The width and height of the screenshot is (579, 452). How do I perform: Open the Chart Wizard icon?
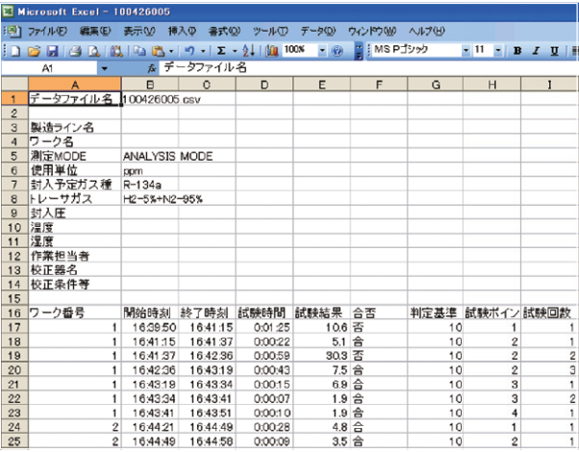point(272,51)
